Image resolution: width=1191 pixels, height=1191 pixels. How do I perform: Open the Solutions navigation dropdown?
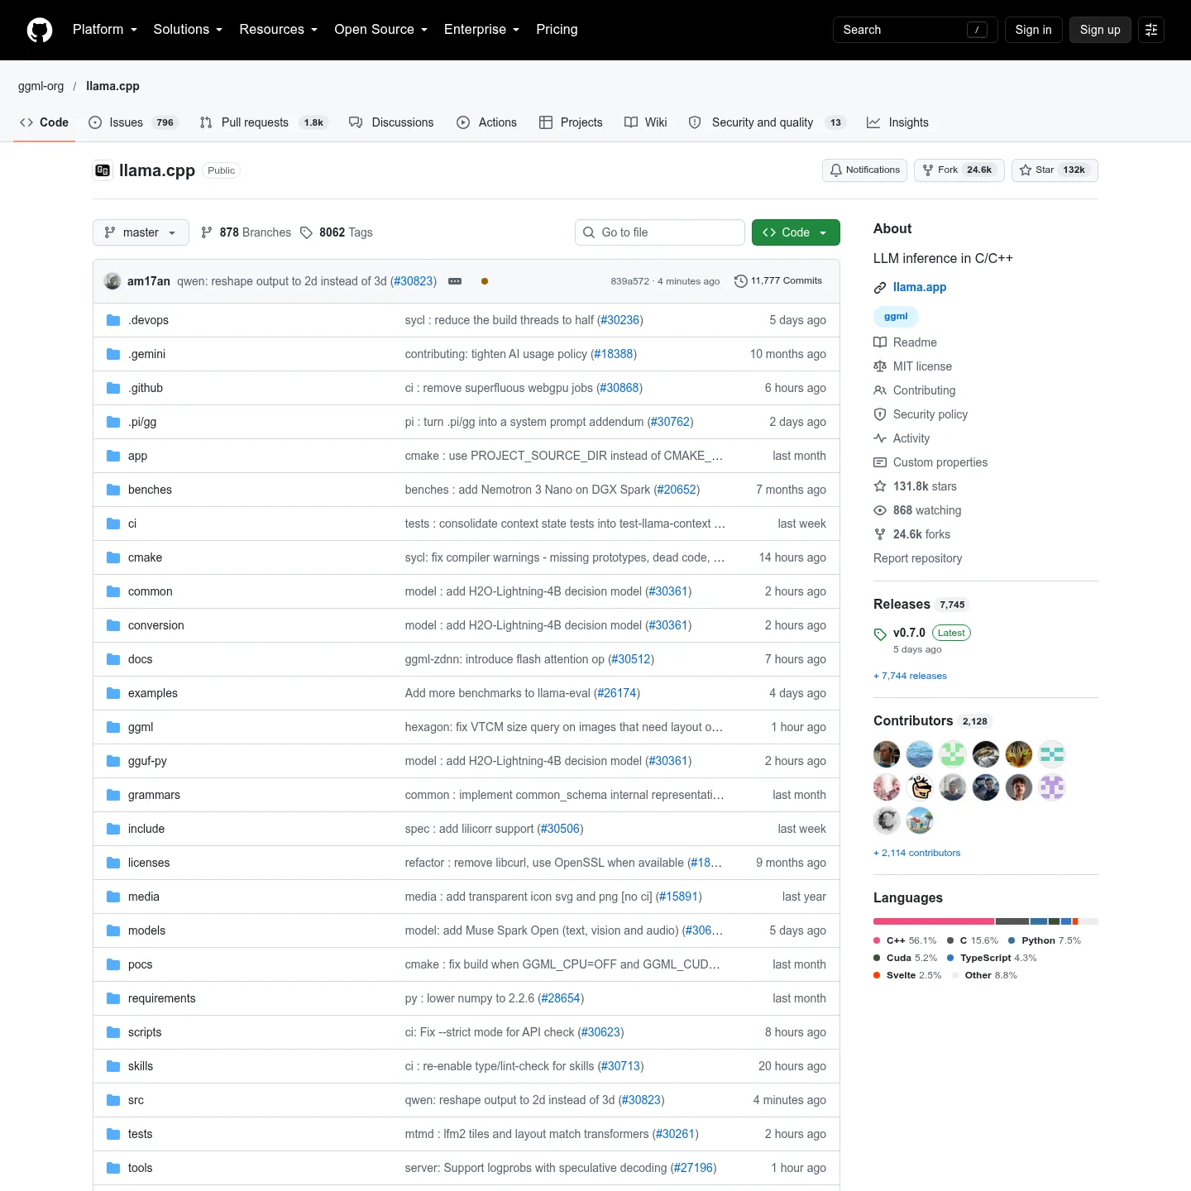[188, 30]
